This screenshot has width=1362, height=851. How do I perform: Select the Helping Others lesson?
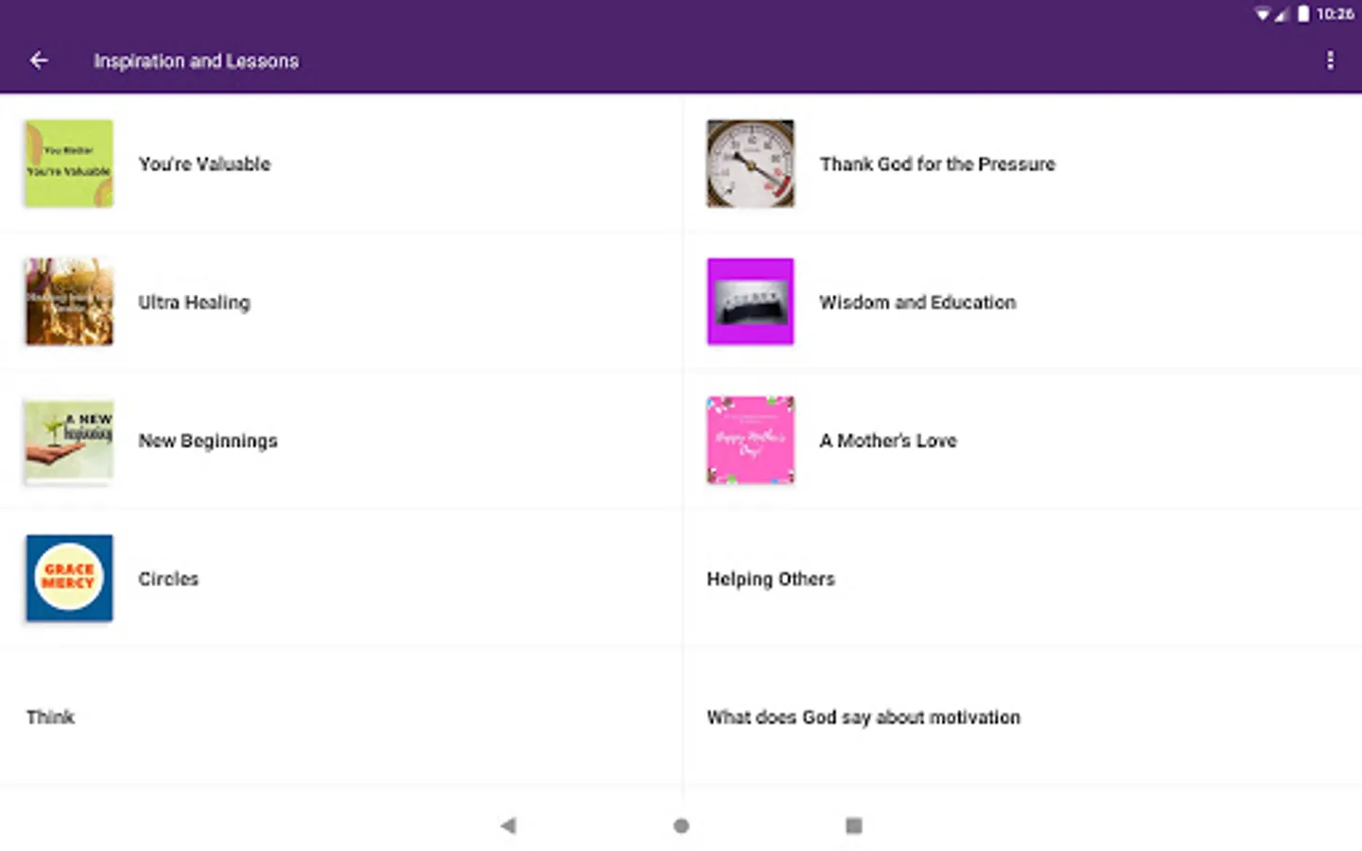770,579
